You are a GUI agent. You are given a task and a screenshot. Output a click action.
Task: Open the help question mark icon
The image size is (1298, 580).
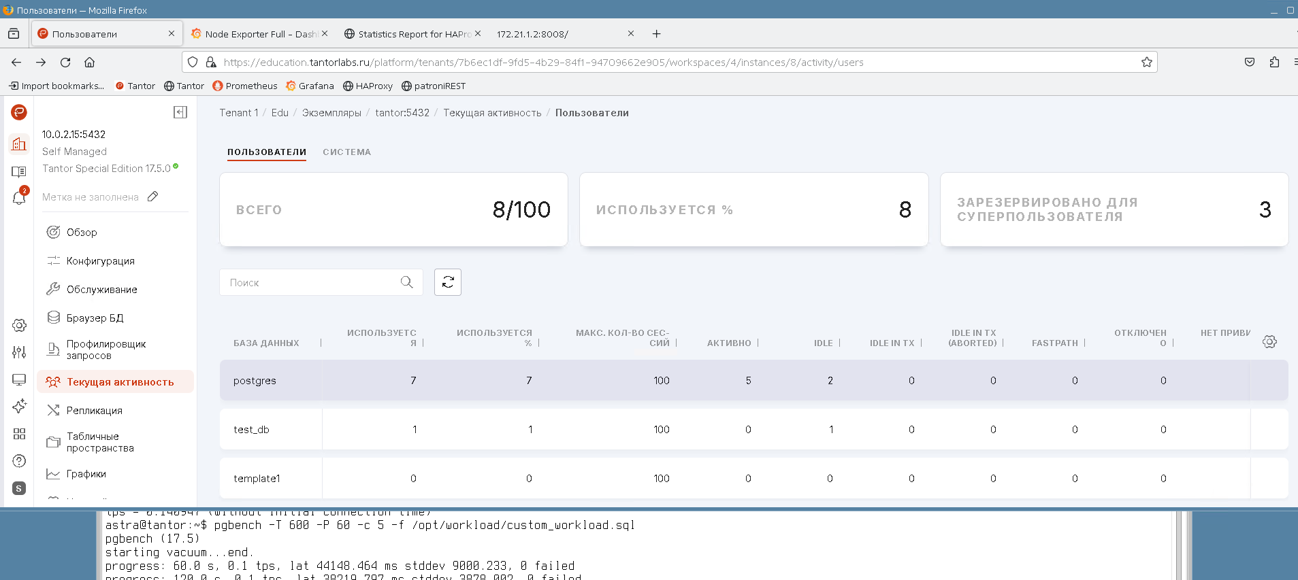tap(19, 461)
